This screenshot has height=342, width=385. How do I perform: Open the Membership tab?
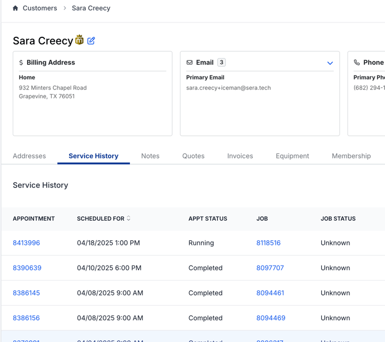point(351,156)
